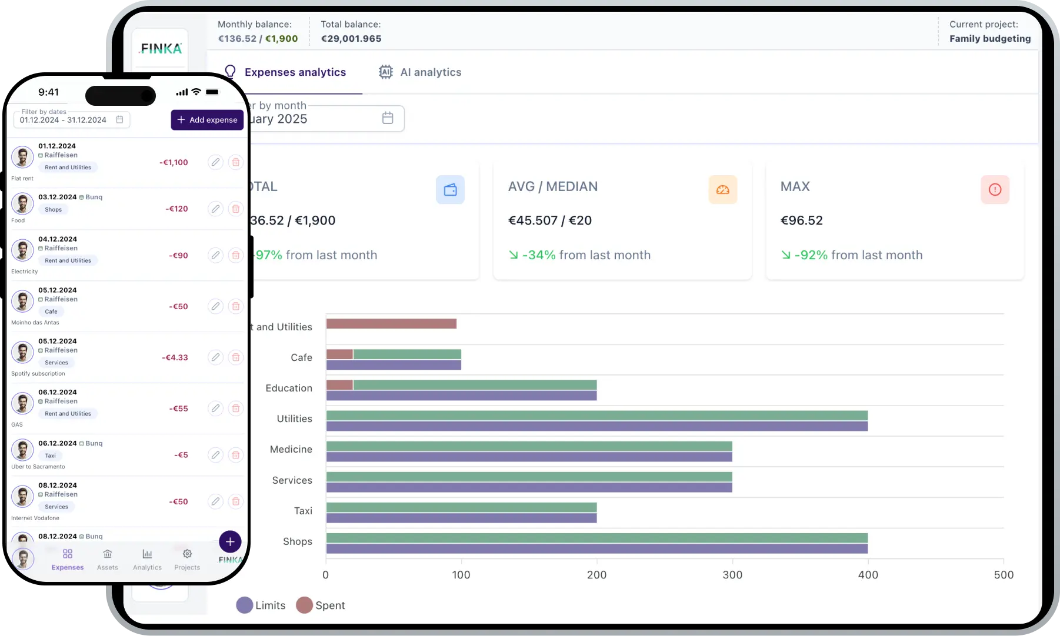The height and width of the screenshot is (636, 1060).
Task: Select the Expenses analytics tab
Action: coord(295,72)
